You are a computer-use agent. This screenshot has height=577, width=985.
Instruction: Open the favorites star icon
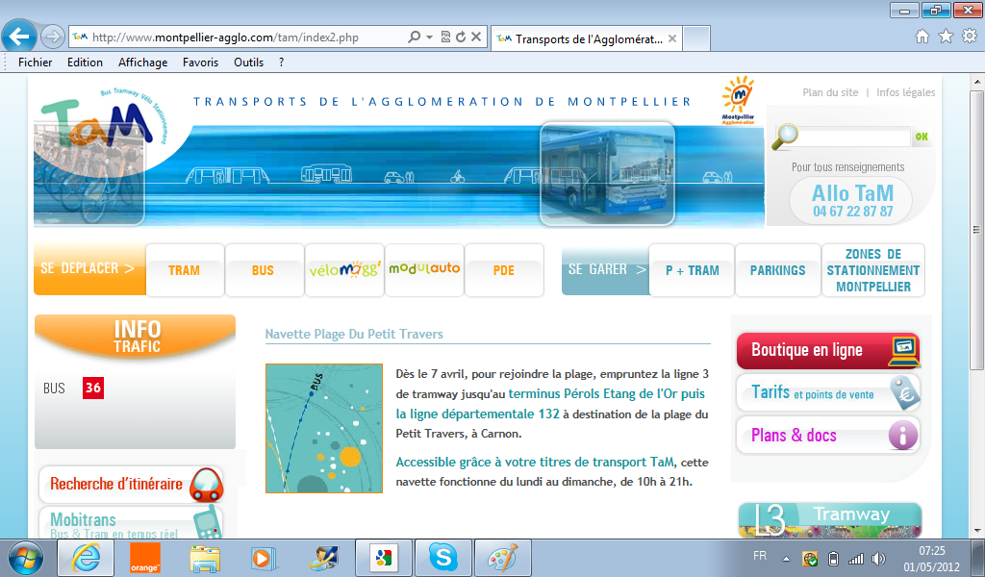click(946, 37)
